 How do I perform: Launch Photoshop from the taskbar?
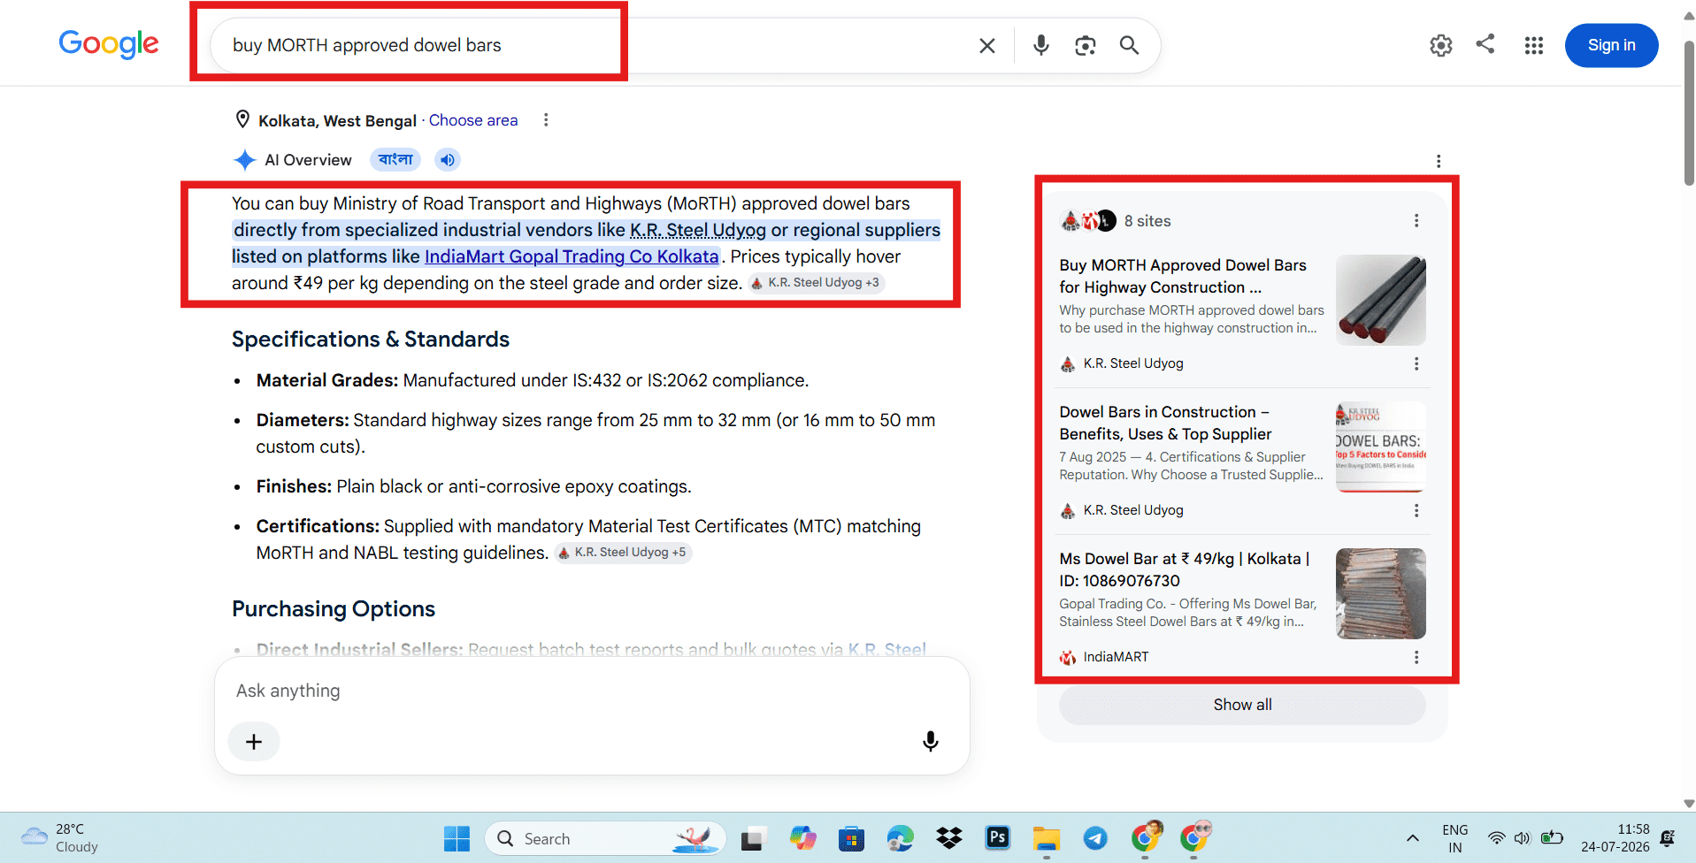[x=998, y=838]
